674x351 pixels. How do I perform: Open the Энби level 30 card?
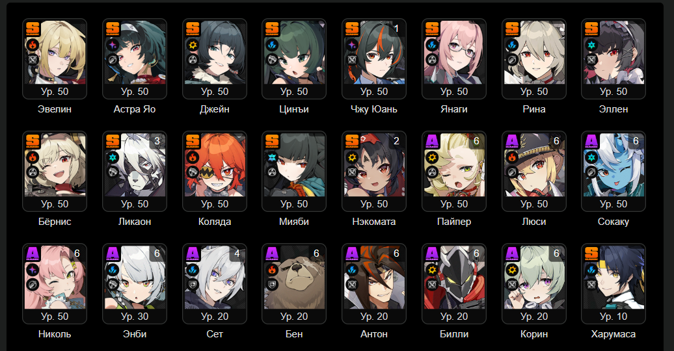click(x=135, y=284)
